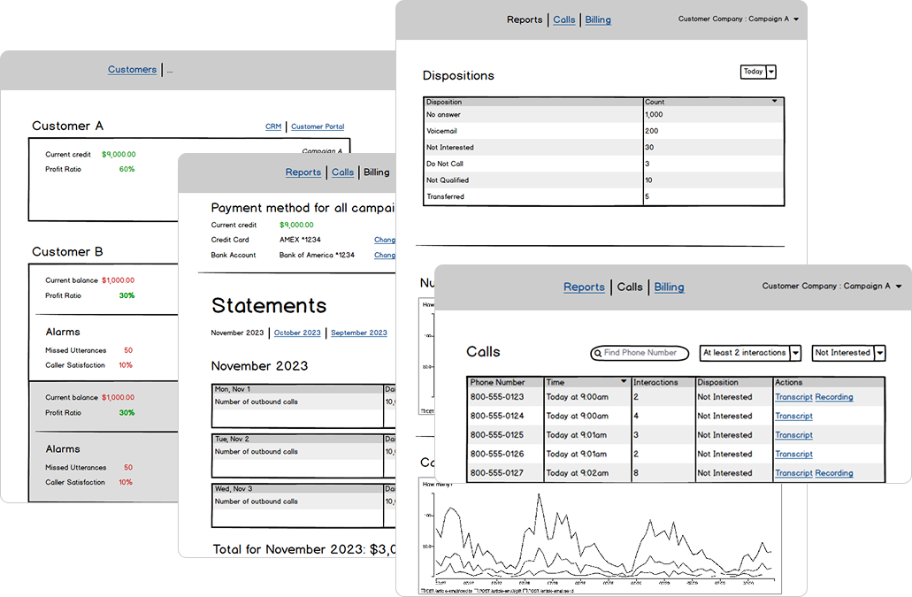Open Transcript for 800-555-0124
The width and height of the screenshot is (912, 597).
(x=793, y=417)
